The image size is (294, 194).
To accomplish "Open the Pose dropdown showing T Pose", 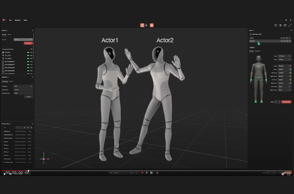I will 284,59.
